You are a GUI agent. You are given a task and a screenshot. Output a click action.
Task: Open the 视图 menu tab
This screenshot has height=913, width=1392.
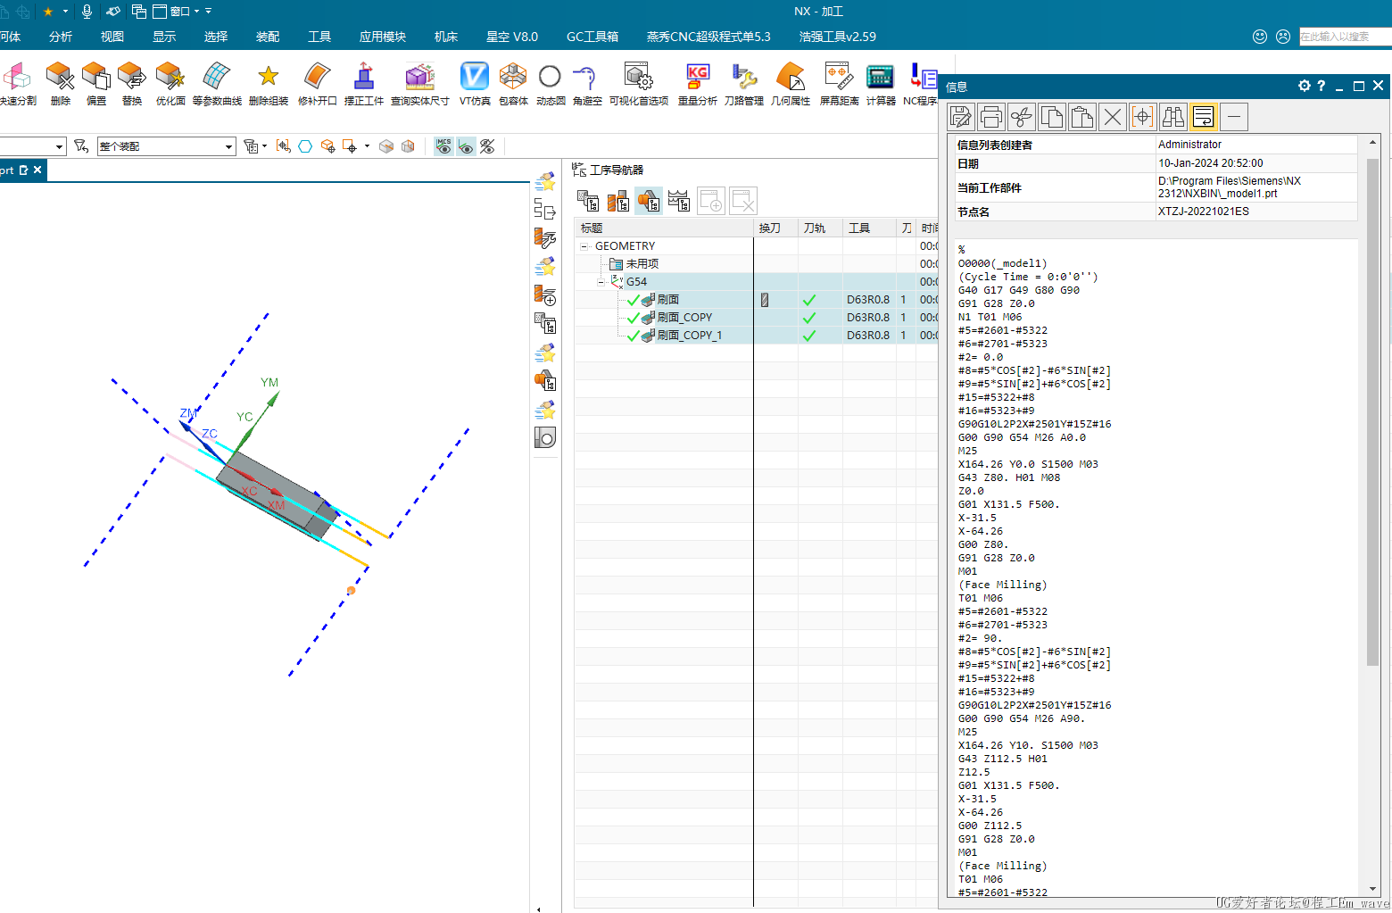click(112, 37)
